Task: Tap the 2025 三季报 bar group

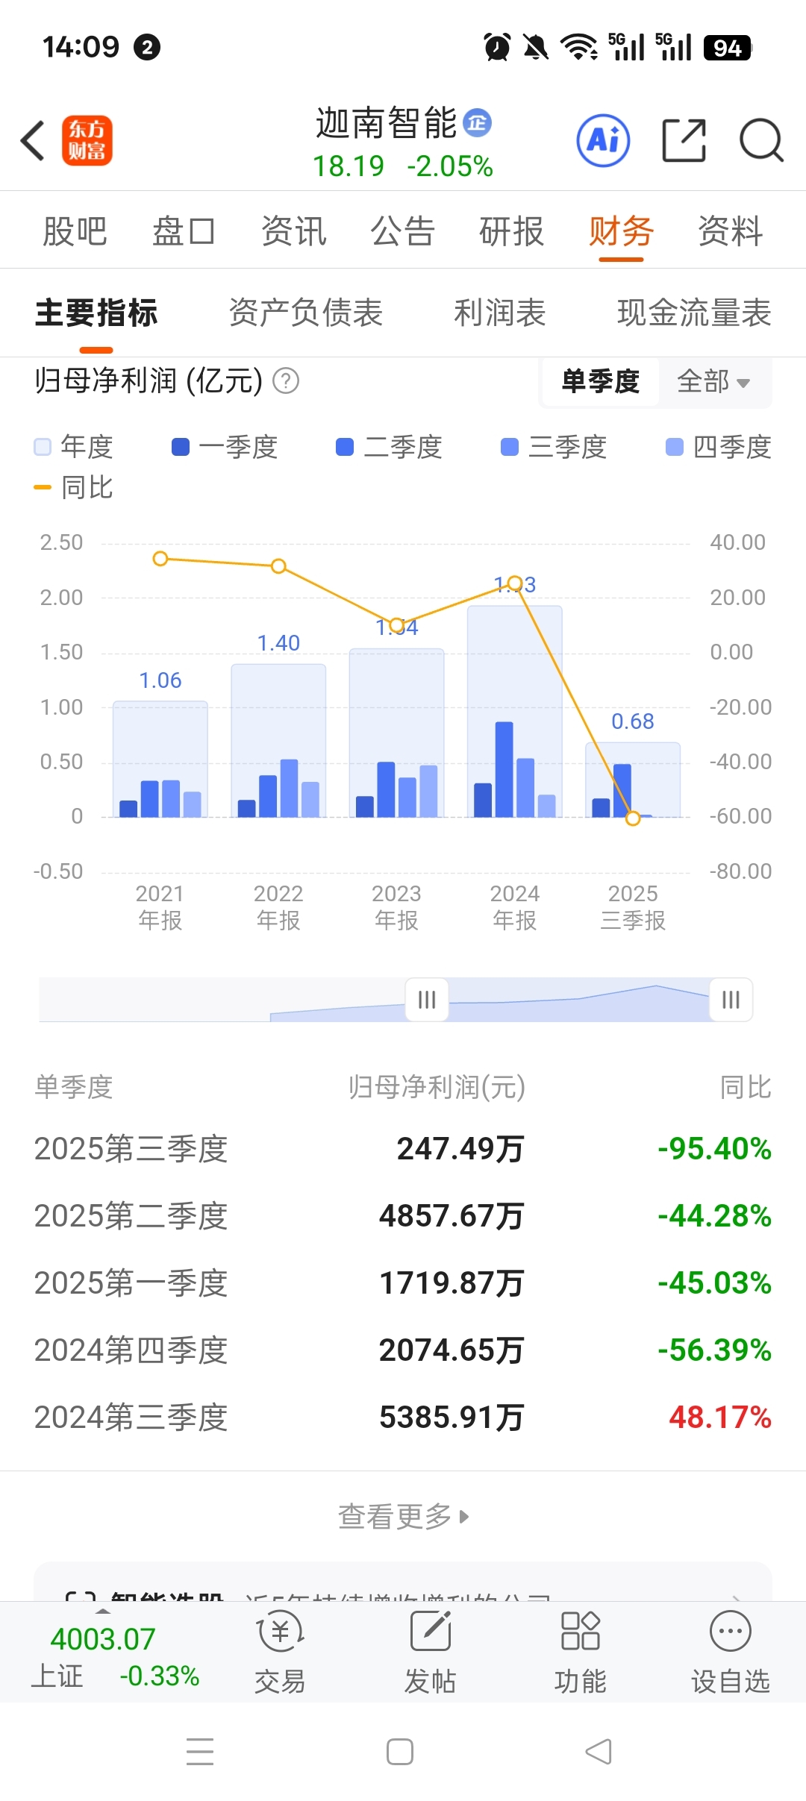Action: pyautogui.click(x=633, y=780)
